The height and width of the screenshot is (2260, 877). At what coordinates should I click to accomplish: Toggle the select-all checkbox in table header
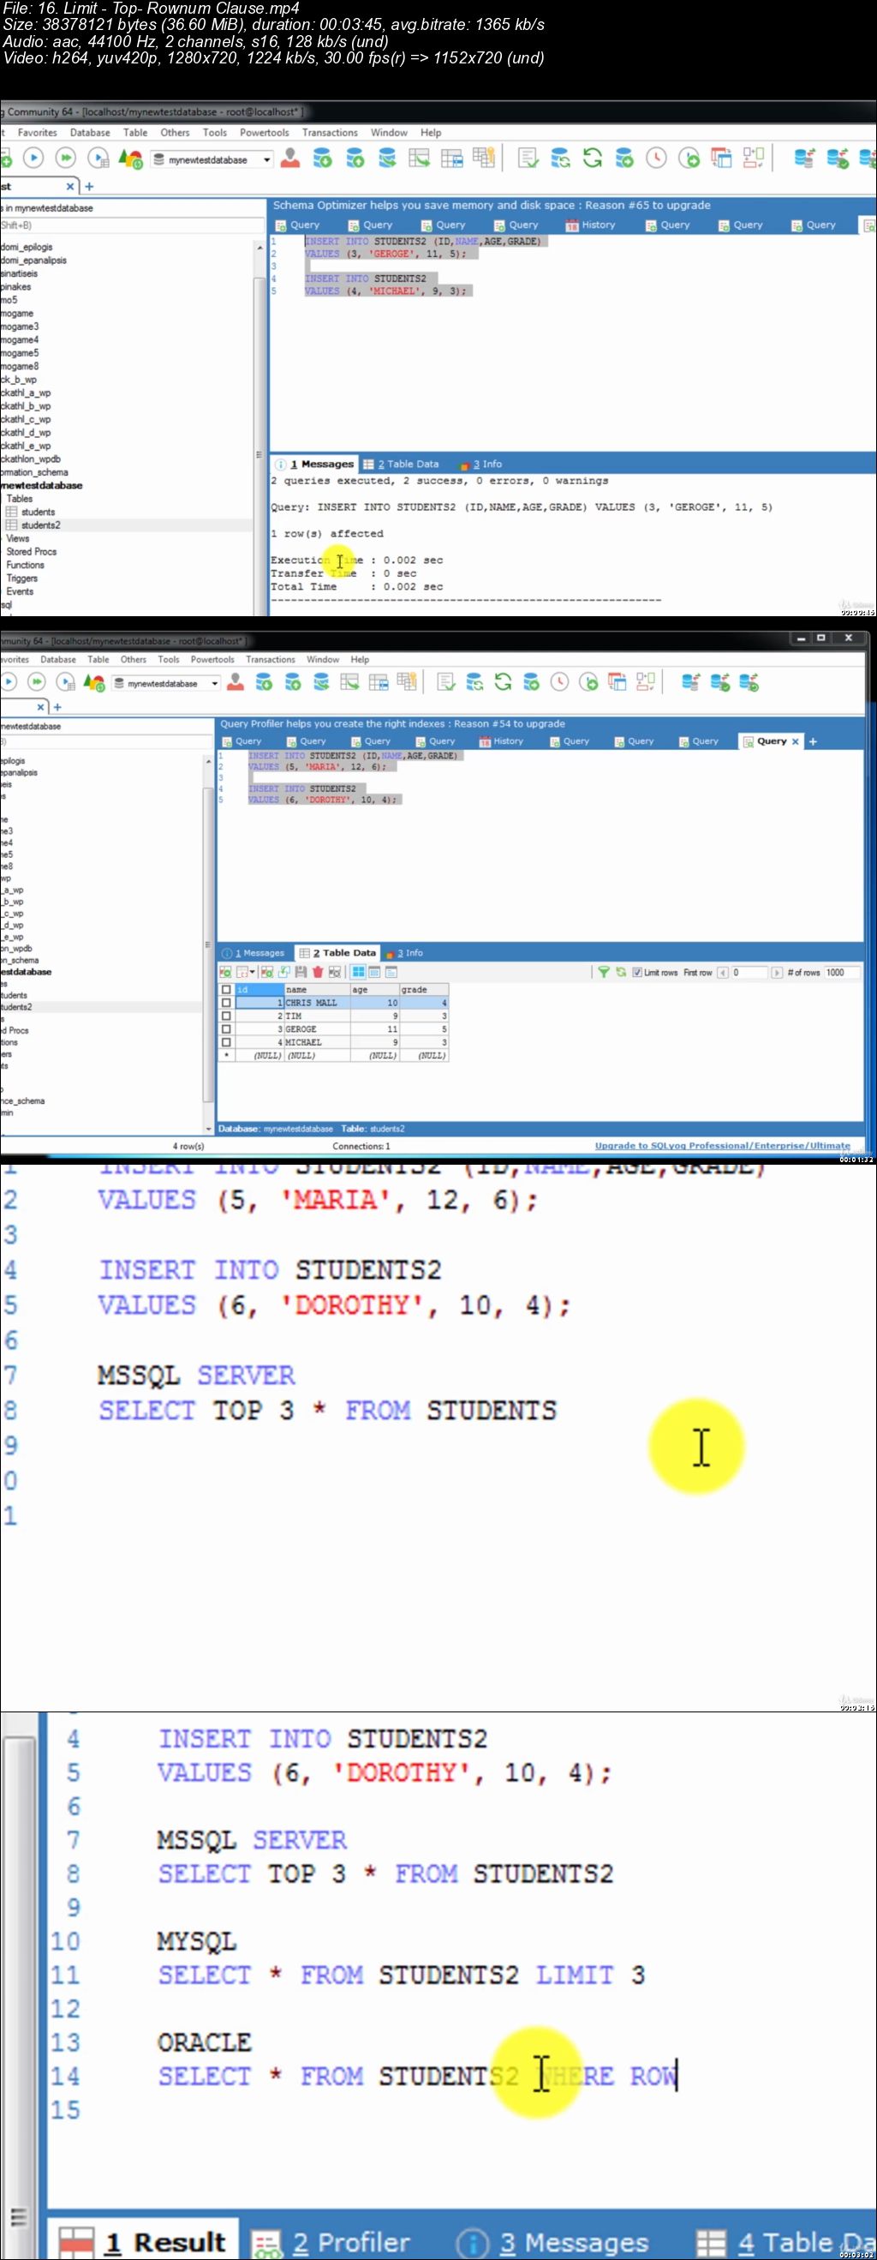(226, 989)
